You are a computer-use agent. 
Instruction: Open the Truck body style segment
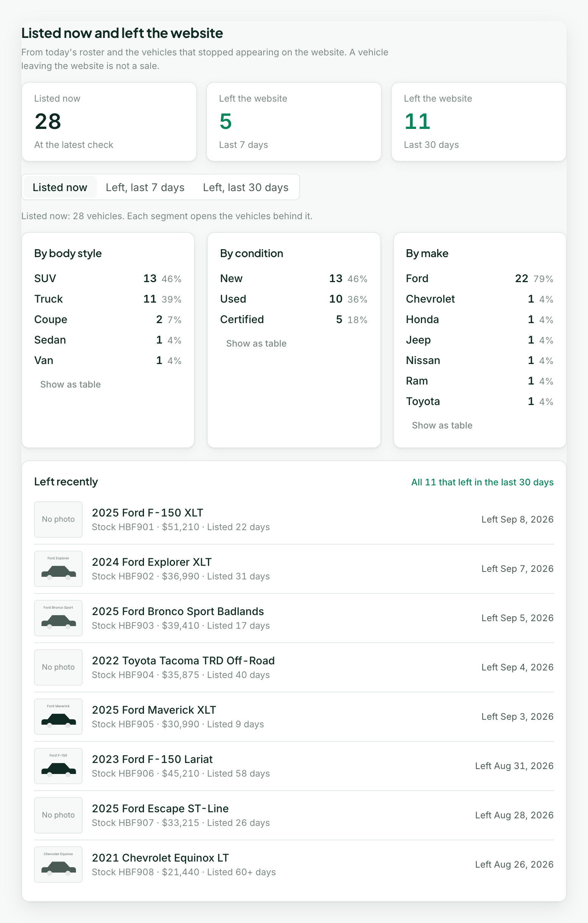click(x=108, y=299)
